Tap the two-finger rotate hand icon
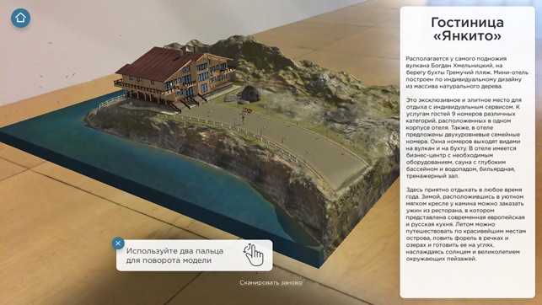This screenshot has width=542, height=305. tap(254, 255)
